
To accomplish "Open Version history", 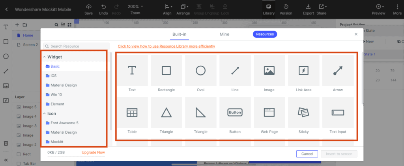I will pyautogui.click(x=286, y=9).
